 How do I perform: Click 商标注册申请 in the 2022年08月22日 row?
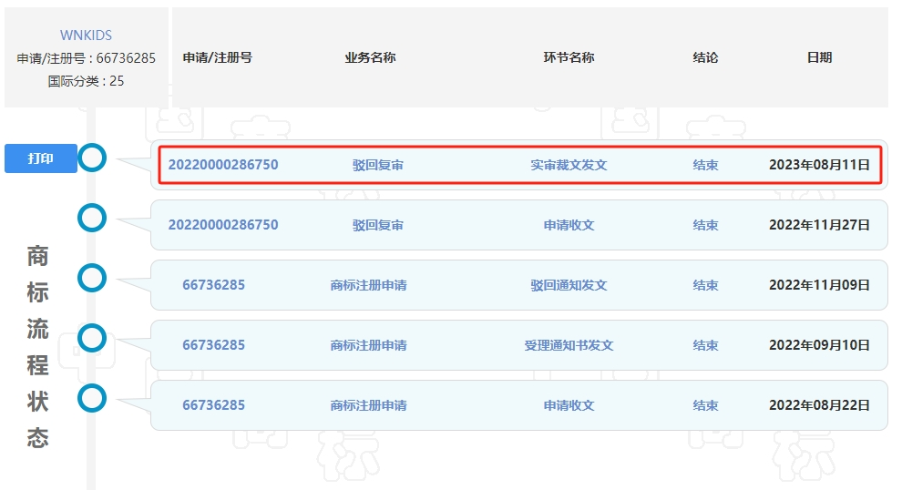[x=368, y=405]
